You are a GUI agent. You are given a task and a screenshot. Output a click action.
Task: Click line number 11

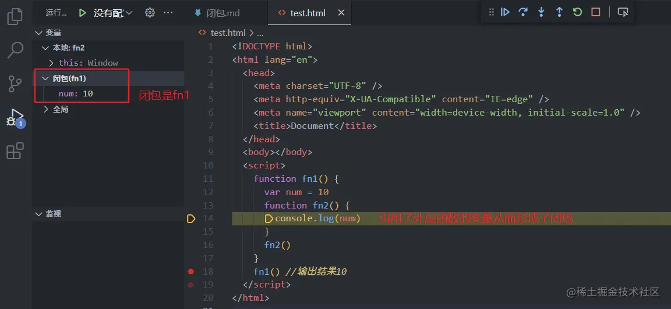point(209,179)
